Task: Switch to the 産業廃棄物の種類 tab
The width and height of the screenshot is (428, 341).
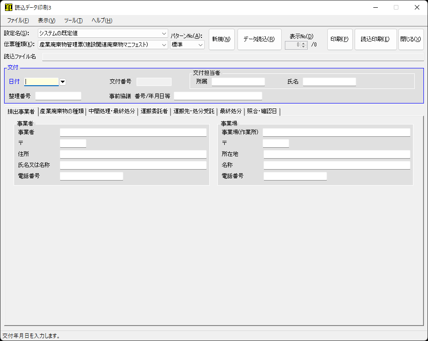Action: tap(62, 112)
